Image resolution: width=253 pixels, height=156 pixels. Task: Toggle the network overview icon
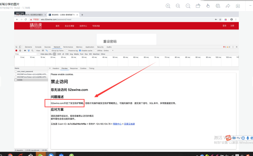coord(46,51)
